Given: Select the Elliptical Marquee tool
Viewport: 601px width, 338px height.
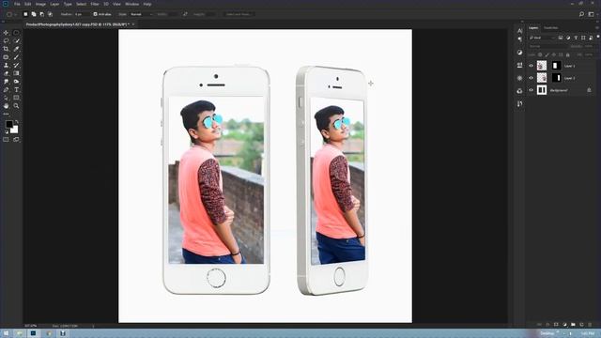Looking at the screenshot, I should [x=16, y=33].
